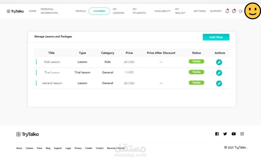The width and height of the screenshot is (261, 161).
Task: Open the Blog footer link
Action: coord(48,148)
